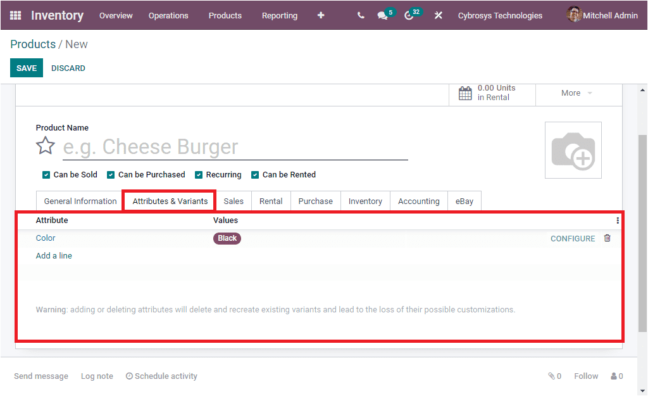Viewport: 648px width, 396px height.
Task: Click the phone call icon
Action: coord(360,15)
